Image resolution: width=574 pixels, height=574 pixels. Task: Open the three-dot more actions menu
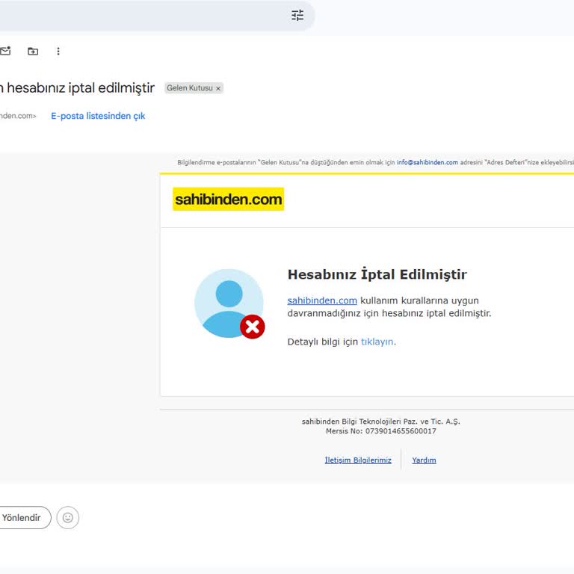[x=58, y=52]
